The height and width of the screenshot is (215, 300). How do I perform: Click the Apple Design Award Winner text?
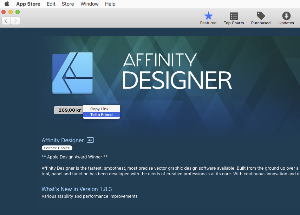point(74,157)
